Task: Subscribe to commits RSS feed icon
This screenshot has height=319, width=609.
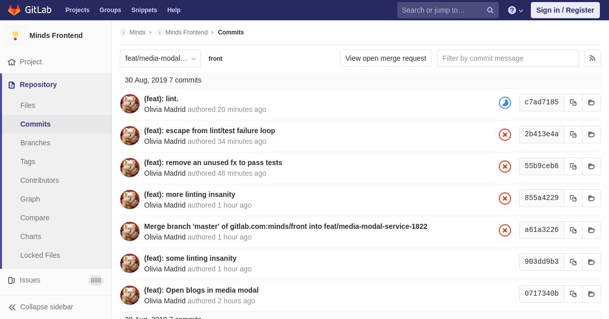Action: (592, 58)
